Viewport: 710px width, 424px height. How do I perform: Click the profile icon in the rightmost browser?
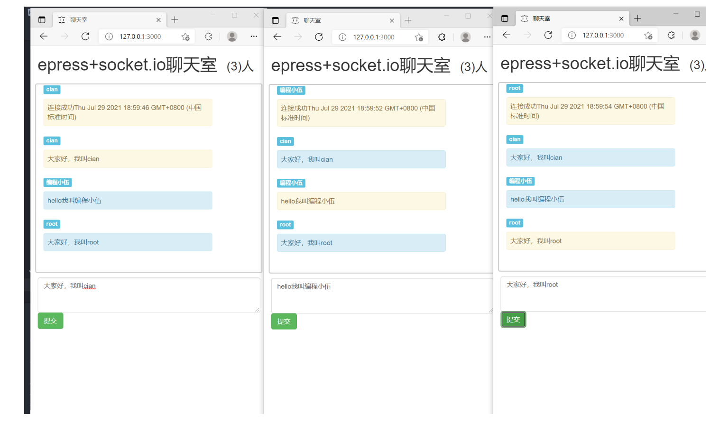click(x=694, y=35)
